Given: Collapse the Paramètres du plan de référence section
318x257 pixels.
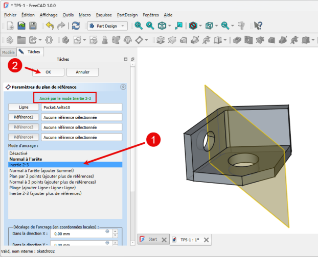Looking at the screenshot, I should 123,87.
